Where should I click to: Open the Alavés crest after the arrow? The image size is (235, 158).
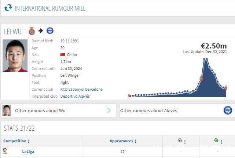pyautogui.click(x=50, y=31)
